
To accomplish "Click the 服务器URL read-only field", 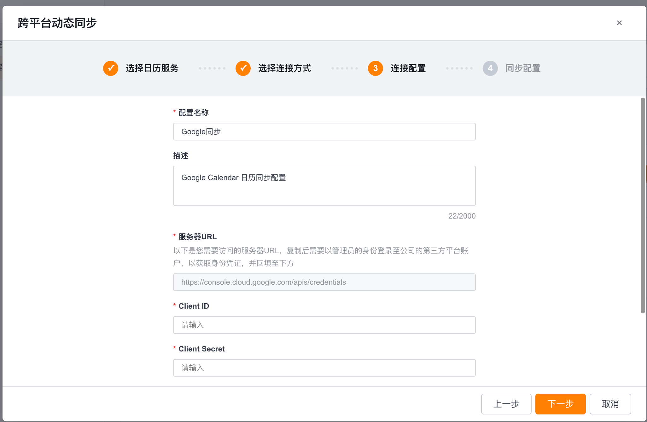I will (324, 282).
